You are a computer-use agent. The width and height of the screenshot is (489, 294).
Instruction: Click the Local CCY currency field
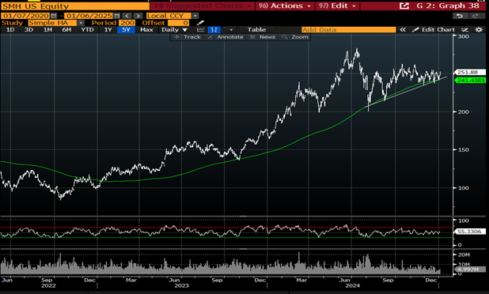(169, 16)
